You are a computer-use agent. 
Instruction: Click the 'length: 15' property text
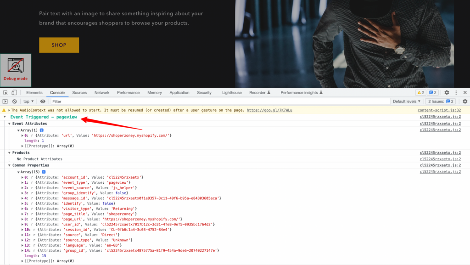[35, 256]
